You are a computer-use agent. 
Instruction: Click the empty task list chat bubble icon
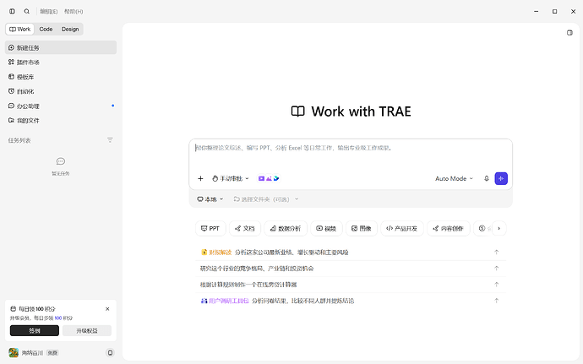(61, 161)
